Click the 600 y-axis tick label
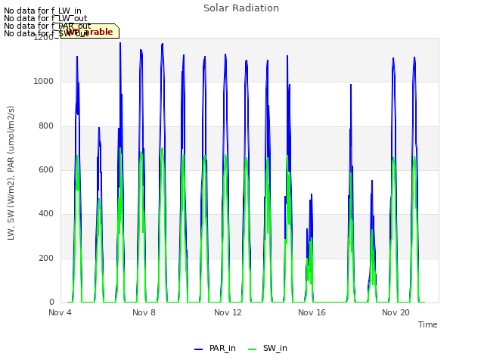This screenshot has height=363, width=484. pos(46,170)
